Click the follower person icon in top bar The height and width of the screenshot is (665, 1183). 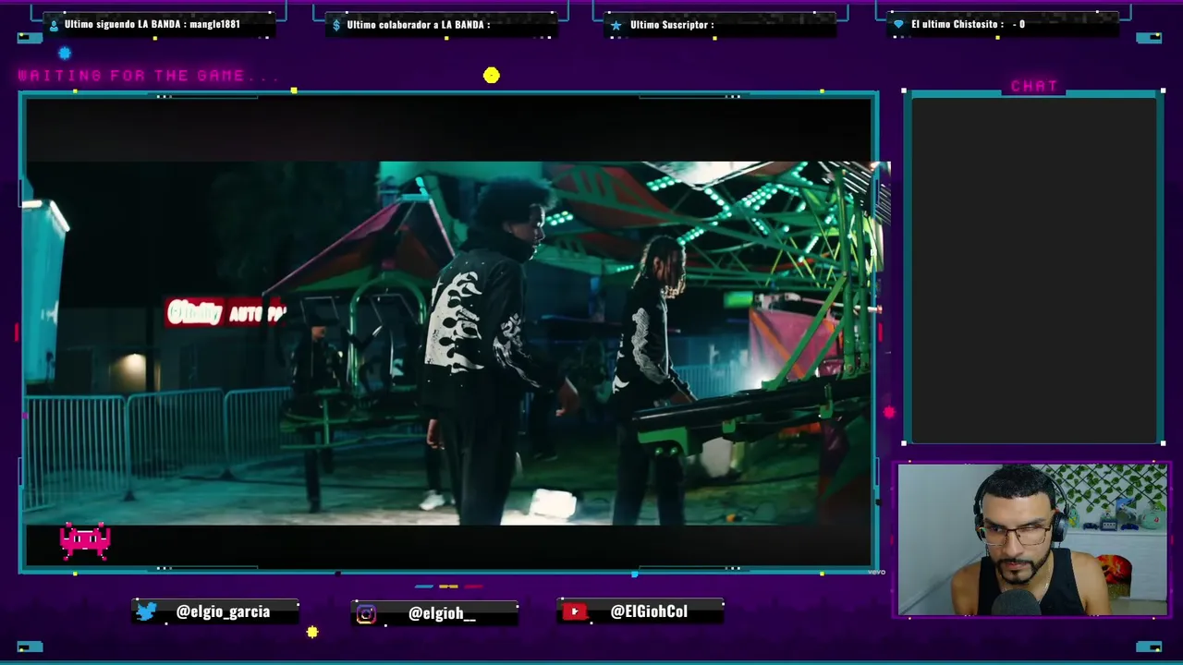54,25
